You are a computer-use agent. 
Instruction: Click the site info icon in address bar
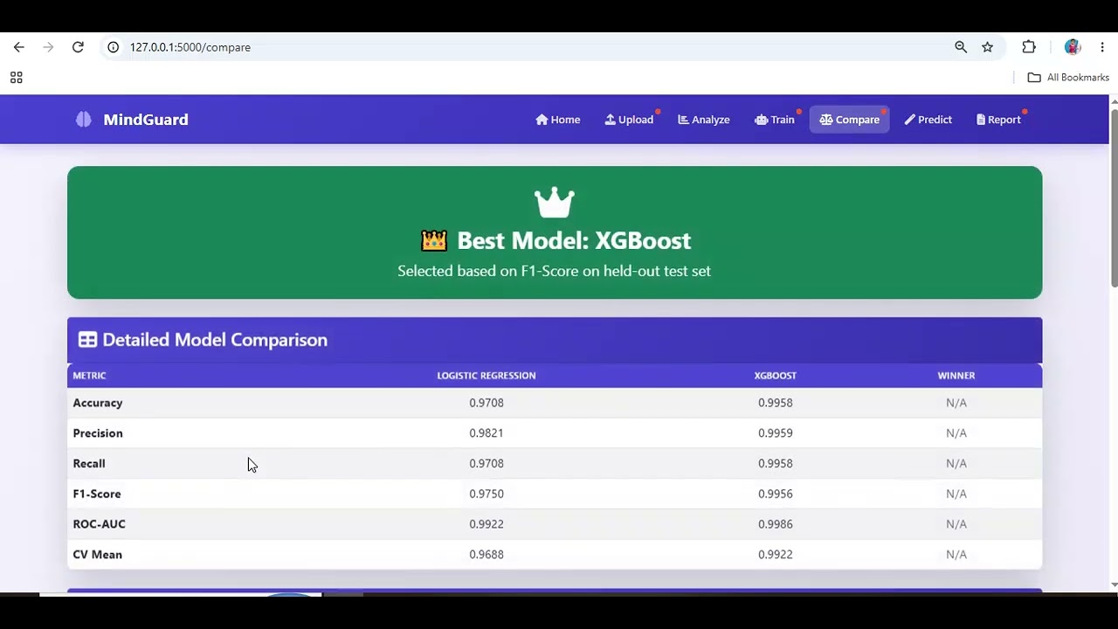click(x=113, y=47)
